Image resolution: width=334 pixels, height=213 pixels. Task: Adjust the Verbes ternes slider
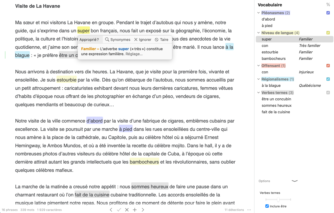[278, 200]
